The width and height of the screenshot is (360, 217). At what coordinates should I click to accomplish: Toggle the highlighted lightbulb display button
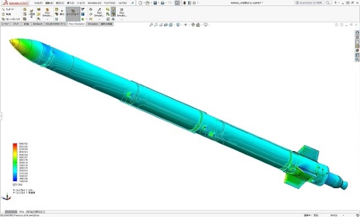pos(113,10)
